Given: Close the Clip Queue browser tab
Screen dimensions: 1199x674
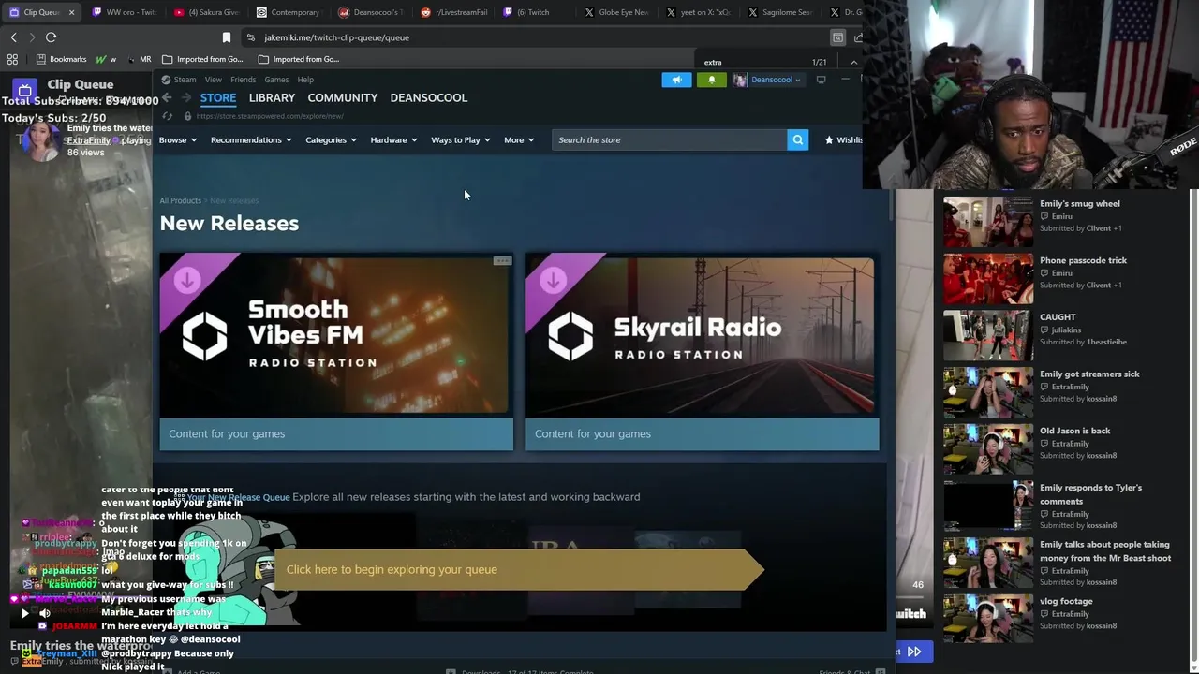Looking at the screenshot, I should (x=71, y=12).
